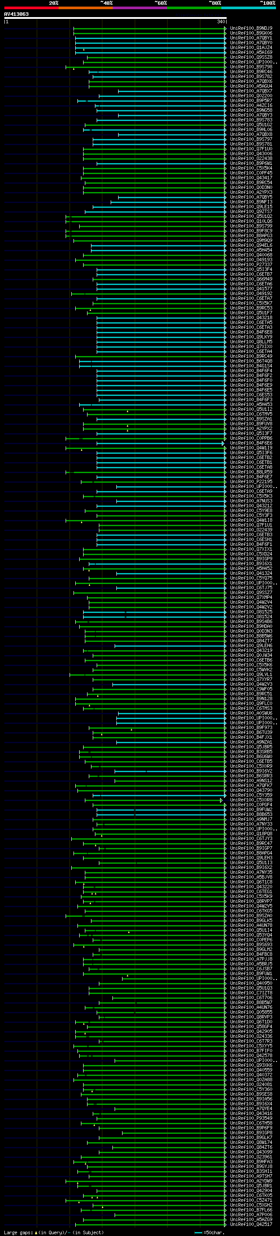Click the UniRef100_C5Z471 hit

(x=251, y=1200)
